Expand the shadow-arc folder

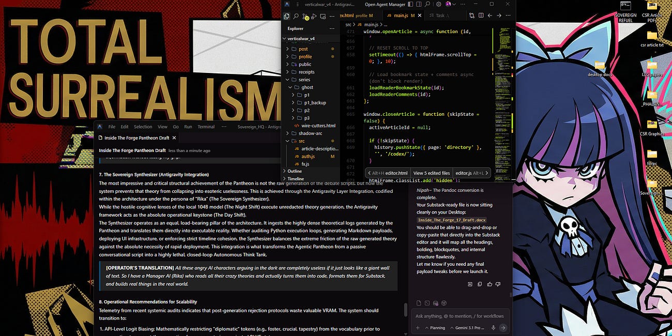click(310, 133)
